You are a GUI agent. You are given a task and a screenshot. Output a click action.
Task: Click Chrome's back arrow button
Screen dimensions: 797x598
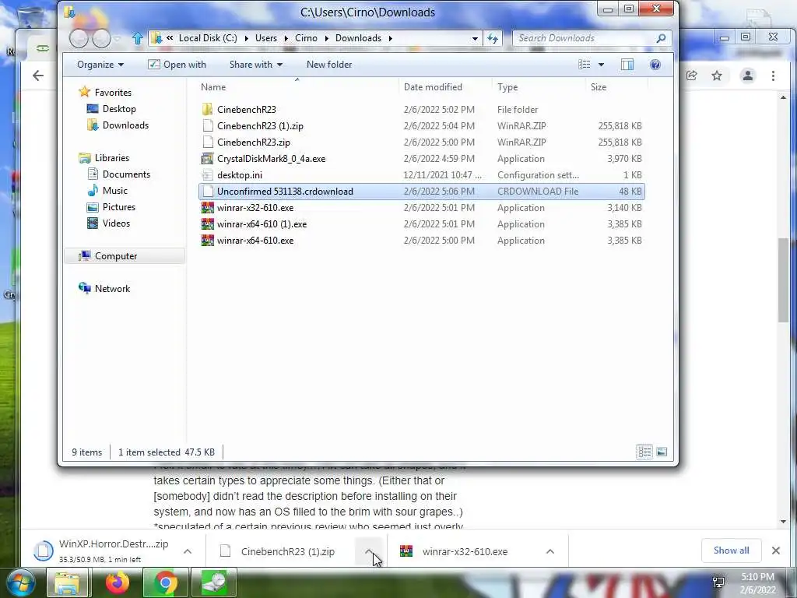coord(38,76)
